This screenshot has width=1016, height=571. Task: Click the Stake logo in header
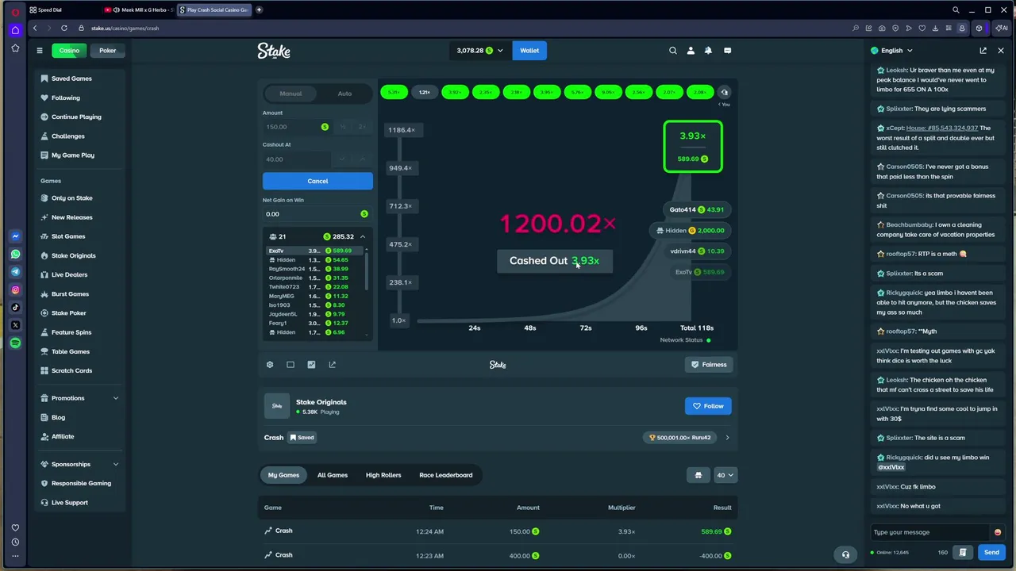274,51
